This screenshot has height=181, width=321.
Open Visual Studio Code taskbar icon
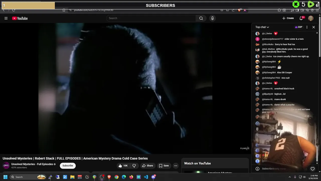click(x=146, y=177)
